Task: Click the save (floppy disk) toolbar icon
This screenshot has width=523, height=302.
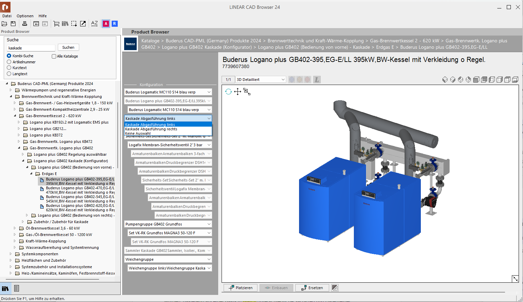Action: (13, 24)
